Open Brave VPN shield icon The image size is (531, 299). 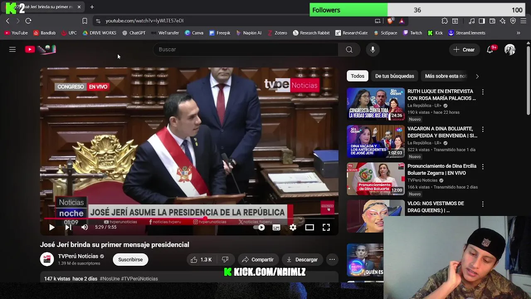[x=513, y=21]
